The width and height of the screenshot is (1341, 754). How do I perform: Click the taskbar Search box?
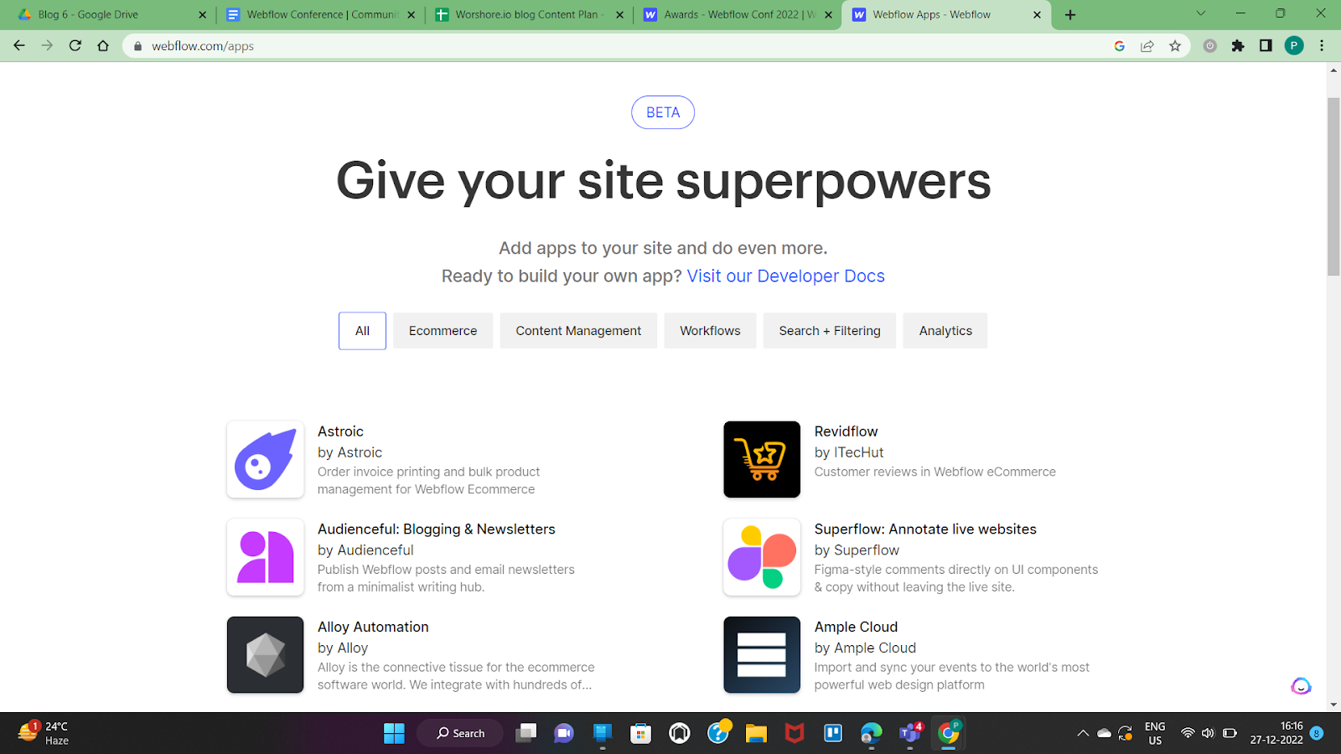460,733
